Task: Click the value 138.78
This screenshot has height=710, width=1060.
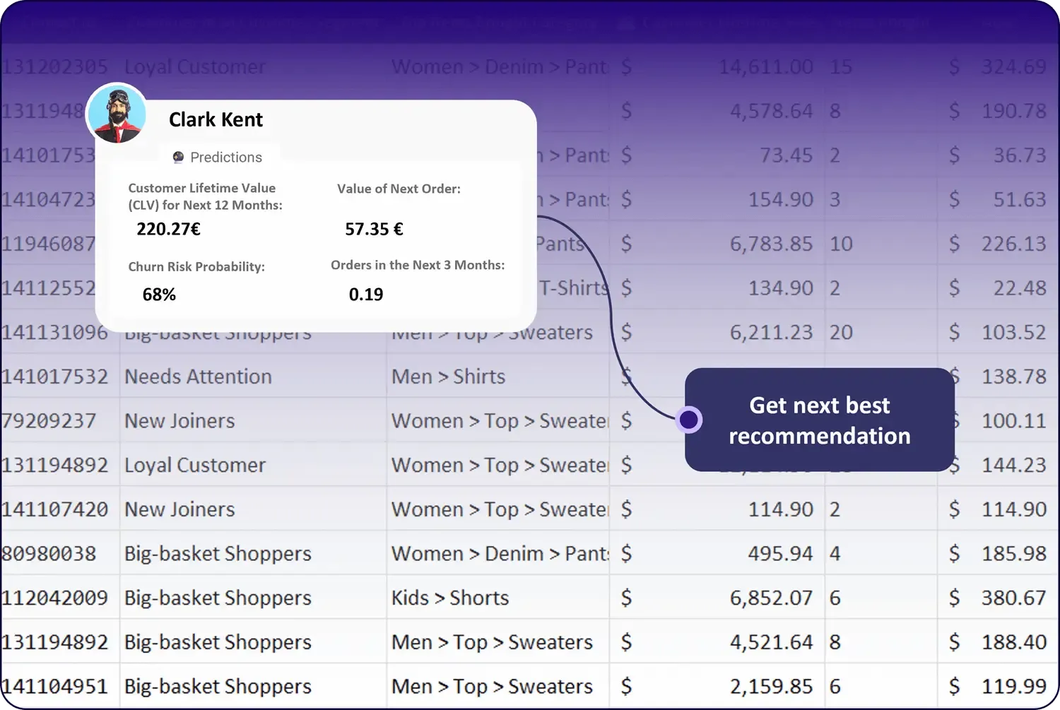Action: 1014,377
